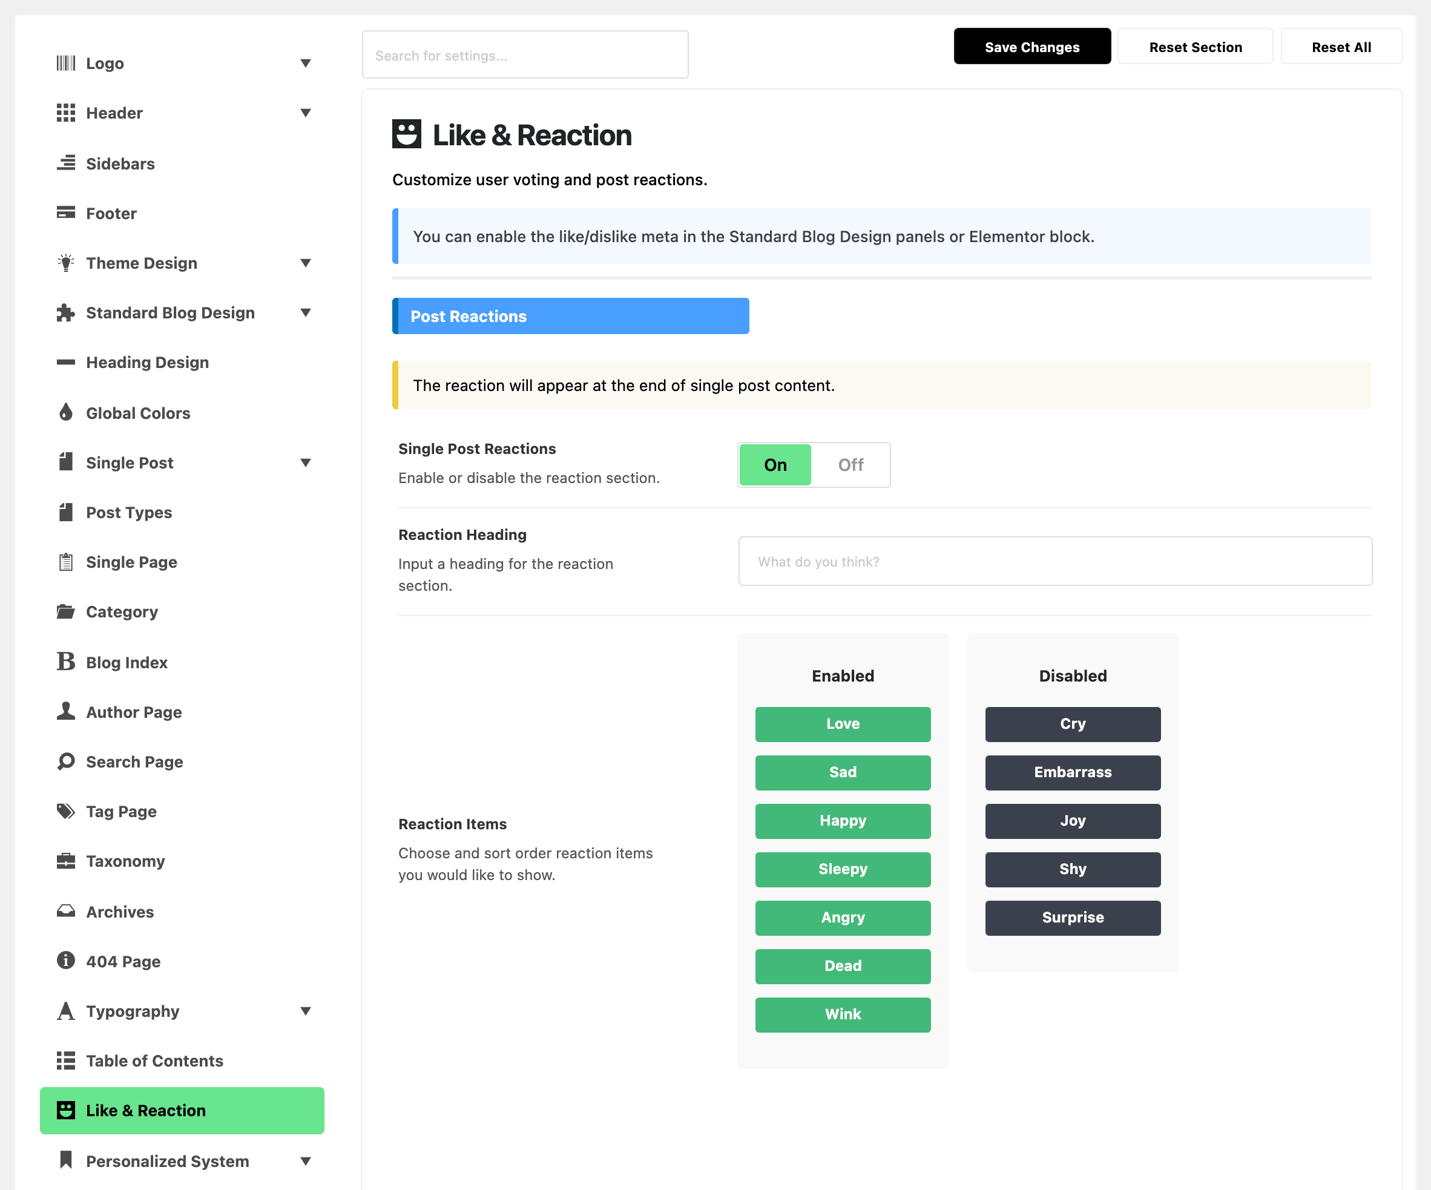This screenshot has width=1431, height=1190.
Task: Select the disabled Joy reaction item
Action: 1073,821
